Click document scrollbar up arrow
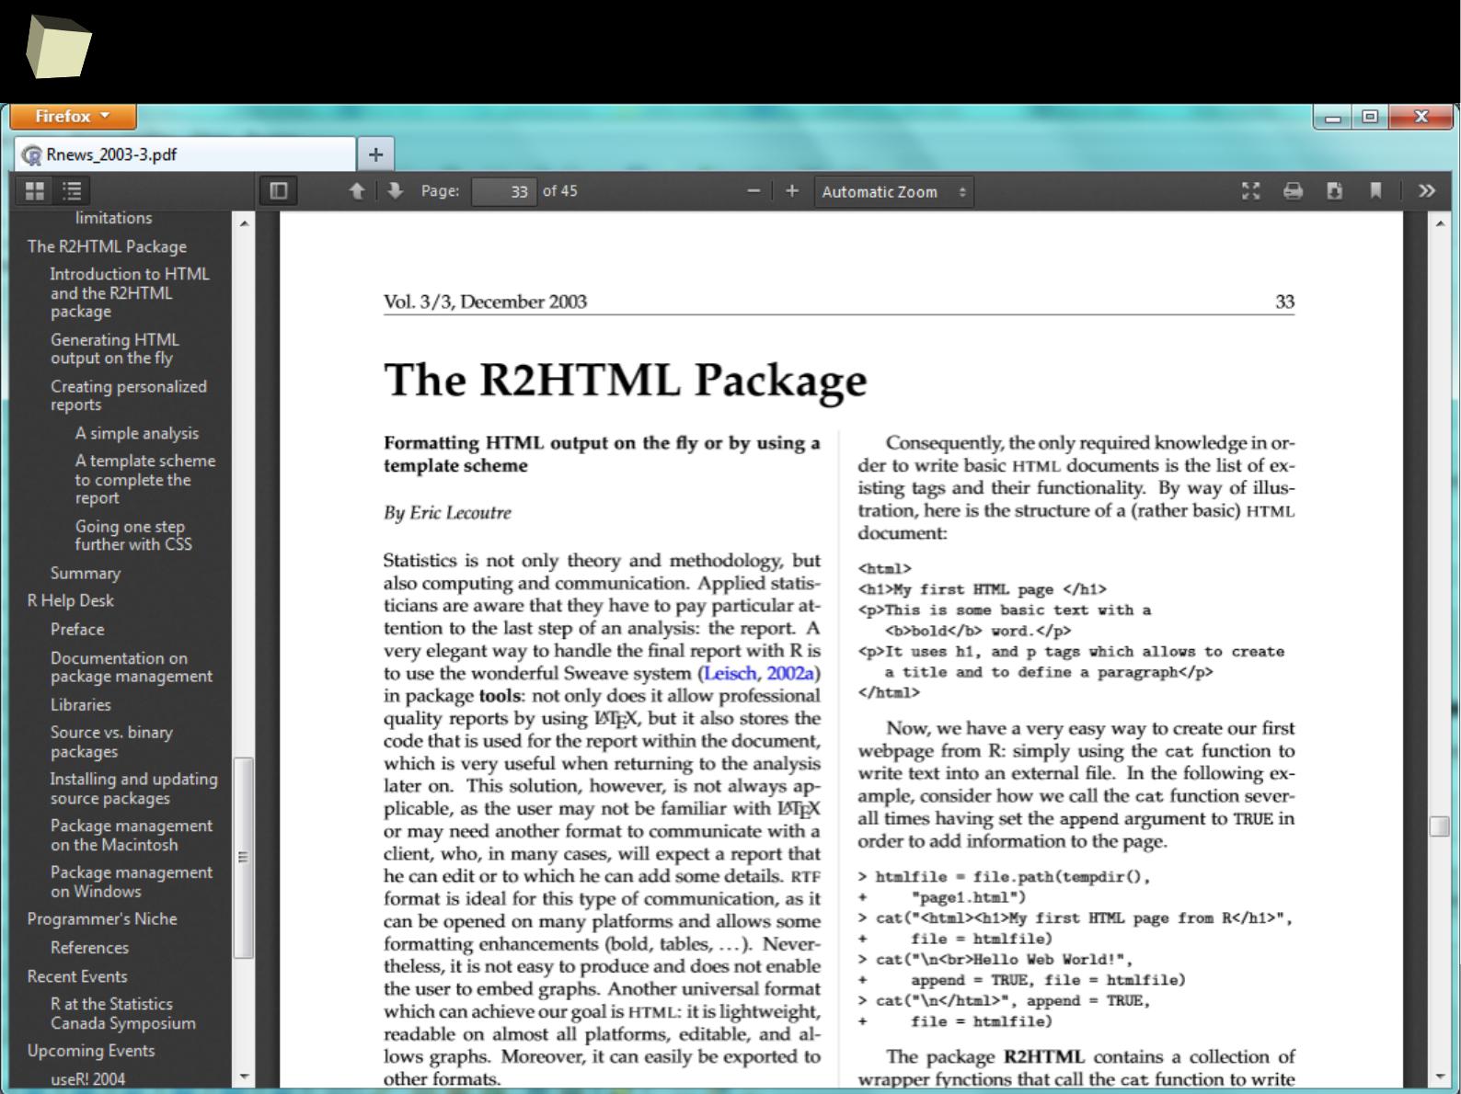The image size is (1461, 1094). coord(1440,222)
